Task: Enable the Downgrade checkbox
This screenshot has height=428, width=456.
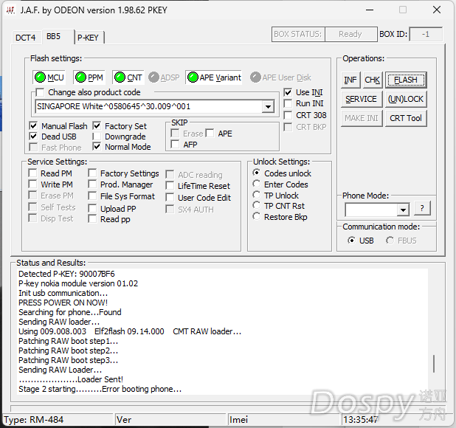Action: click(97, 137)
